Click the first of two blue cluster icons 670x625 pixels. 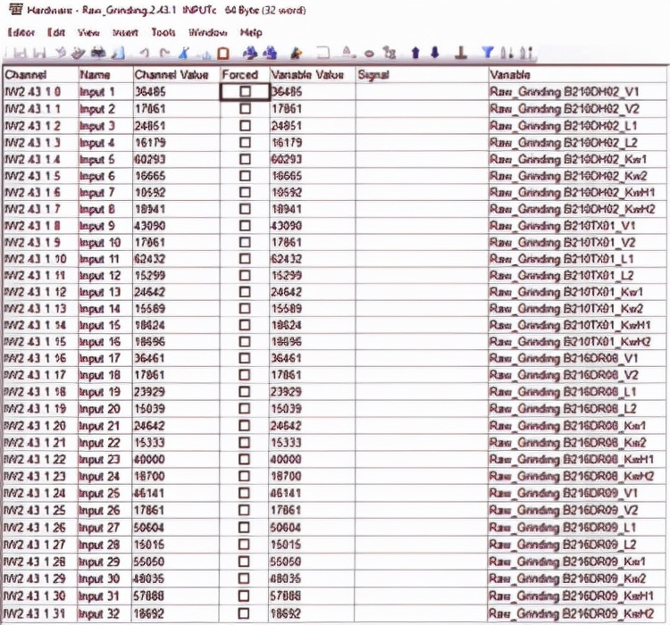click(250, 53)
